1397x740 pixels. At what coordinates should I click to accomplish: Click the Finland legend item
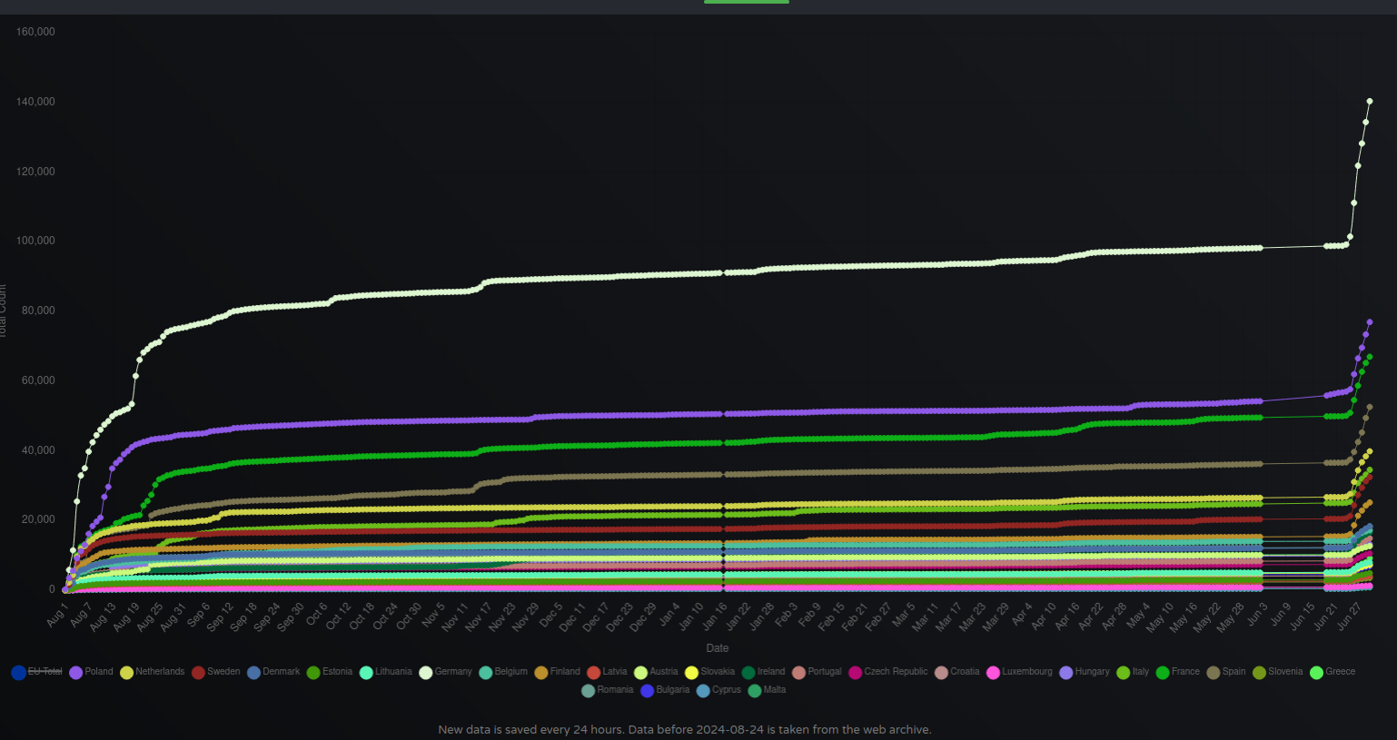pyautogui.click(x=557, y=672)
